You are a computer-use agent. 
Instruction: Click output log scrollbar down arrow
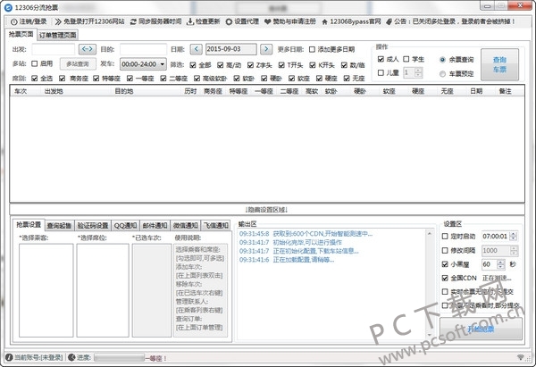coord(430,335)
